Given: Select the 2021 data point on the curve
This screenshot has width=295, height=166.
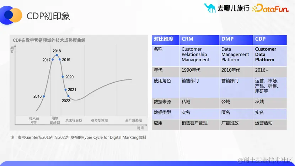Looking at the screenshot, I should 65,90.
